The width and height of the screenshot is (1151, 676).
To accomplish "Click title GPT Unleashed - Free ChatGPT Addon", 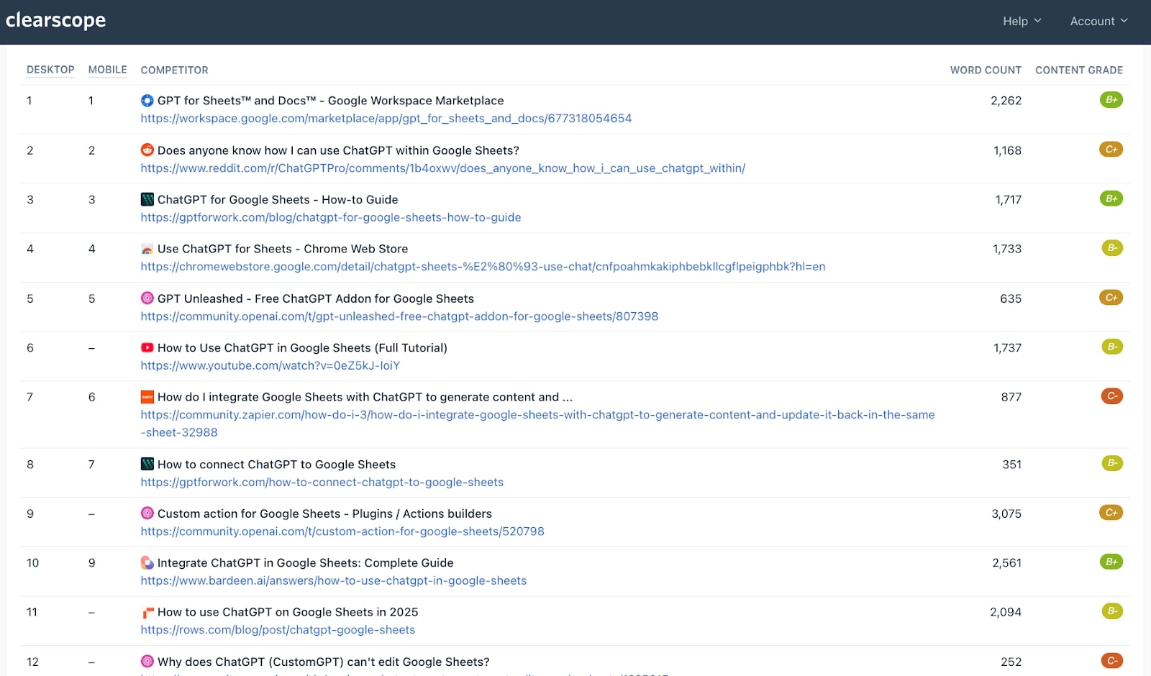I will 316,298.
